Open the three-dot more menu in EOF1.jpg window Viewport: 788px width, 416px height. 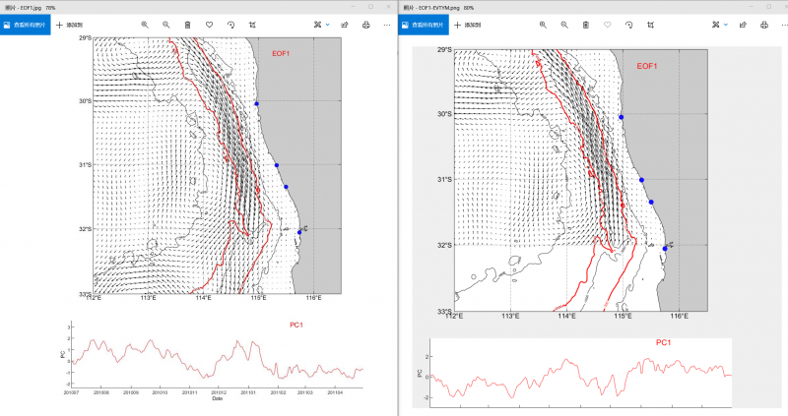click(x=386, y=24)
